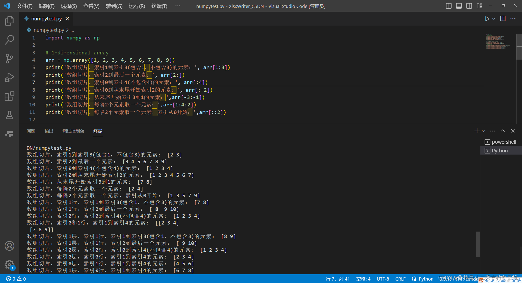
Task: Open the Docker-style view icon below Testing
Action: click(x=9, y=134)
